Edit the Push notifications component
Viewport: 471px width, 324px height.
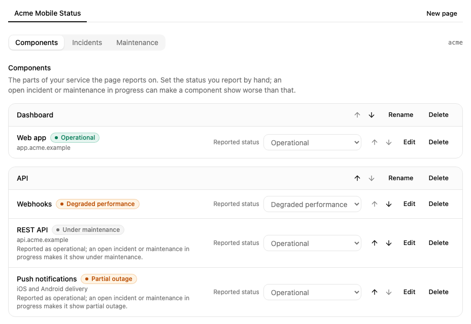click(x=409, y=292)
